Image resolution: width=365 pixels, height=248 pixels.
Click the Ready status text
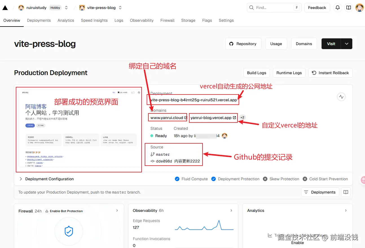pyautogui.click(x=161, y=136)
